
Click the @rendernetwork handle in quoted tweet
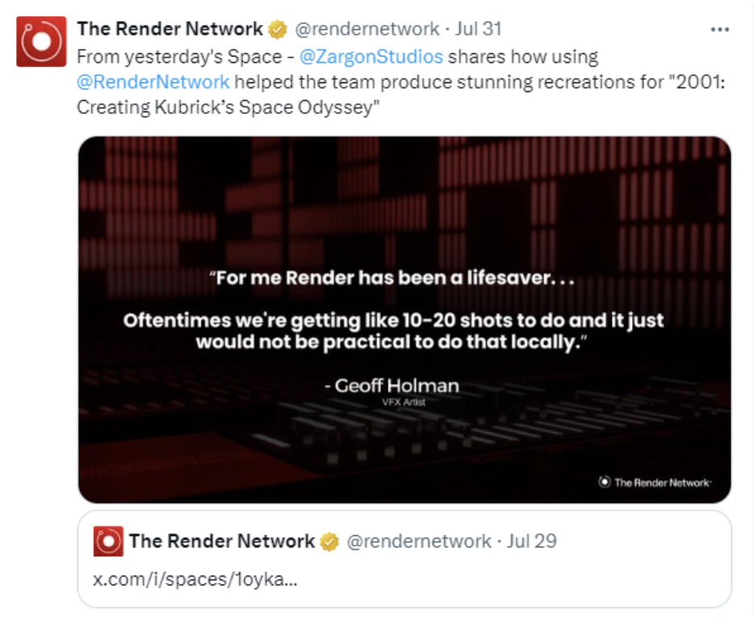coord(419,541)
